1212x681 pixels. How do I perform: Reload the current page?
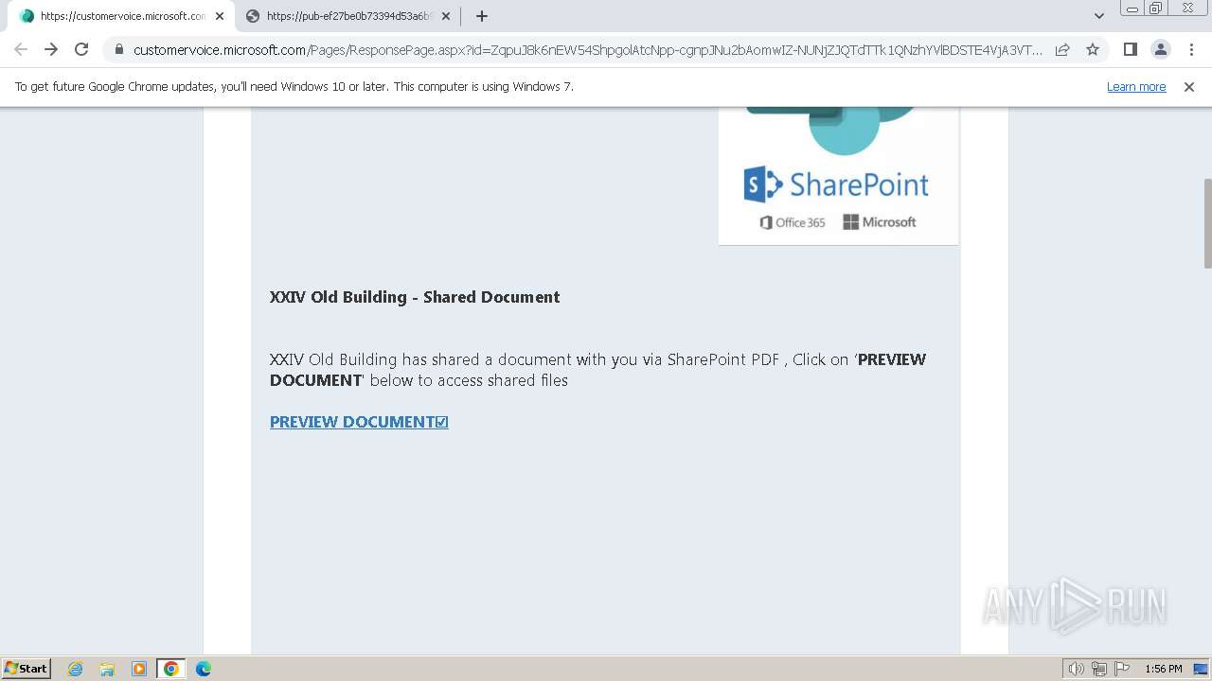pyautogui.click(x=81, y=49)
